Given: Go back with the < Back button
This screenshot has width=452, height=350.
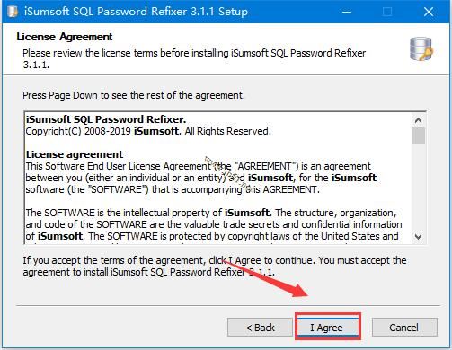Looking at the screenshot, I should click(x=260, y=328).
